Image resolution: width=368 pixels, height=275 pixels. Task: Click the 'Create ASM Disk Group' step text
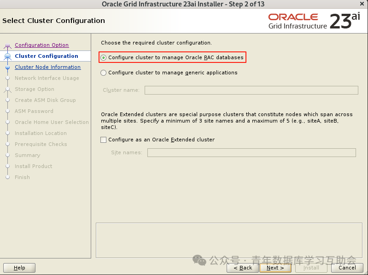pos(45,100)
